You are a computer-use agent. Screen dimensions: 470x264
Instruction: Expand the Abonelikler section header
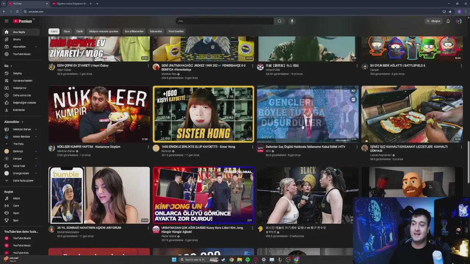click(x=14, y=122)
